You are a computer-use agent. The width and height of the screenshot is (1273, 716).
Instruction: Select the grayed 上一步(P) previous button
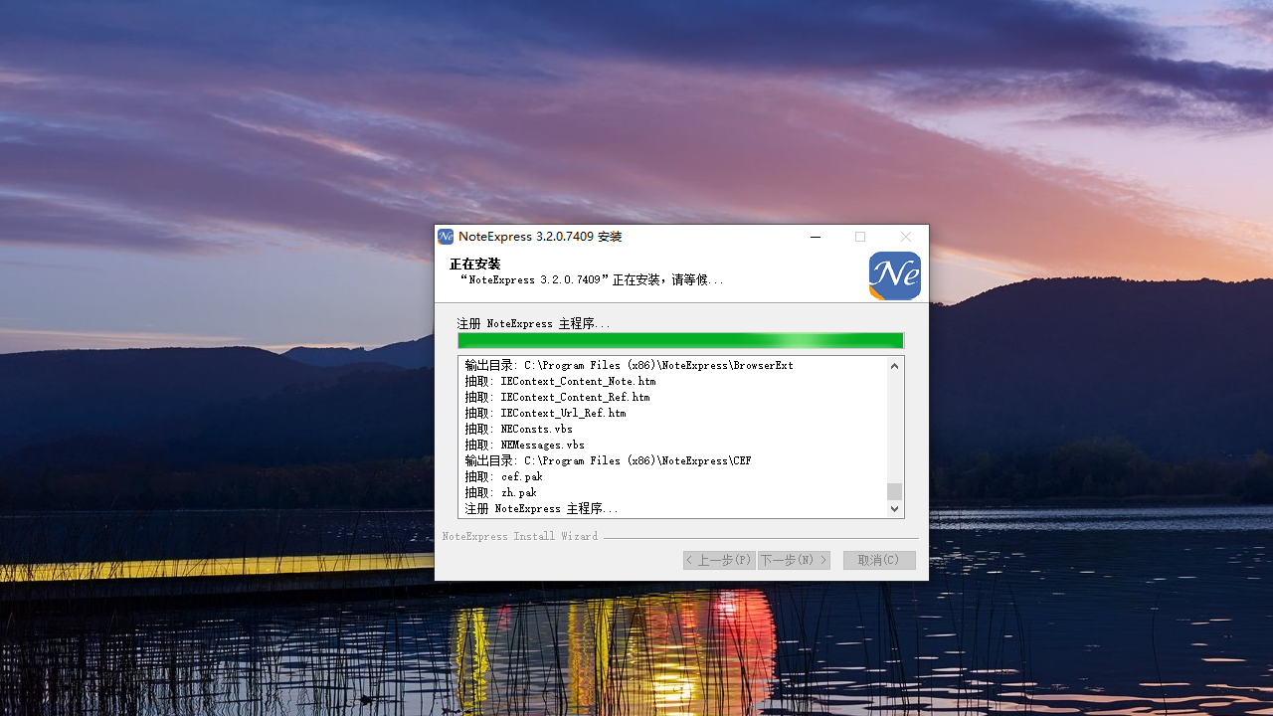[x=719, y=560]
